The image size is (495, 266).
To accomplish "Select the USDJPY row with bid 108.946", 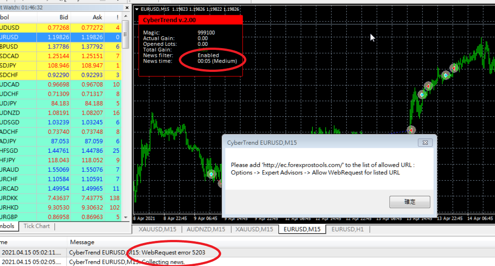I will click(61, 66).
